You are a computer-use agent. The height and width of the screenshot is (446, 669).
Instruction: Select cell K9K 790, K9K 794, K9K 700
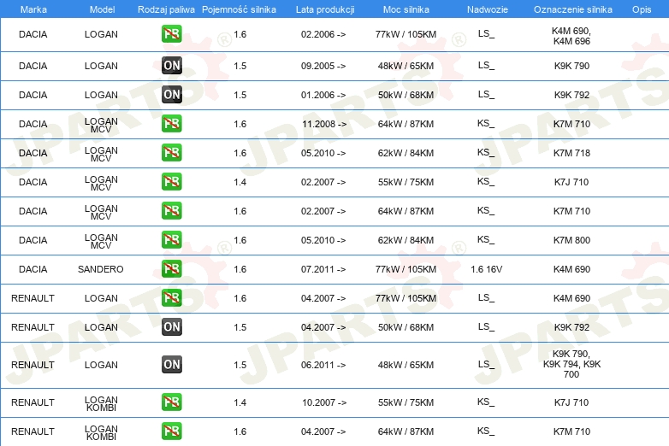571,364
